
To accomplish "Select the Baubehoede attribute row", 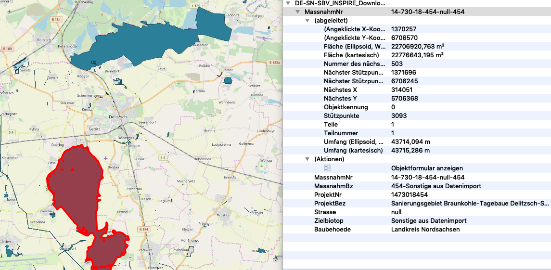I will click(x=417, y=229).
